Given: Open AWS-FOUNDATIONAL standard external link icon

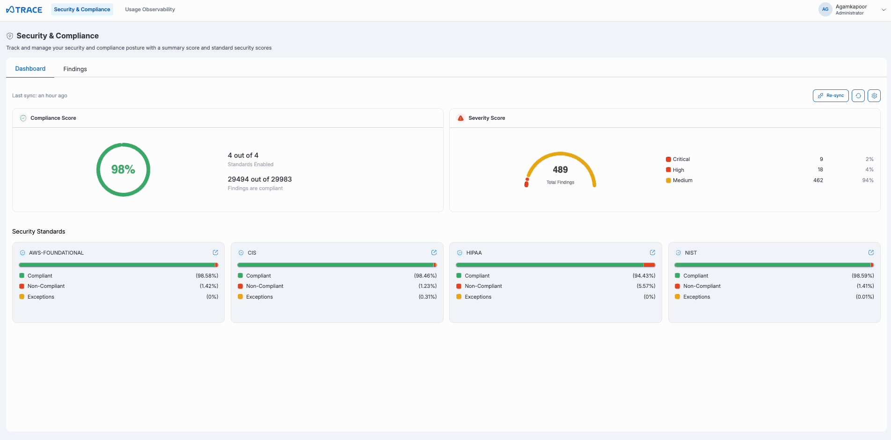Looking at the screenshot, I should pos(215,253).
